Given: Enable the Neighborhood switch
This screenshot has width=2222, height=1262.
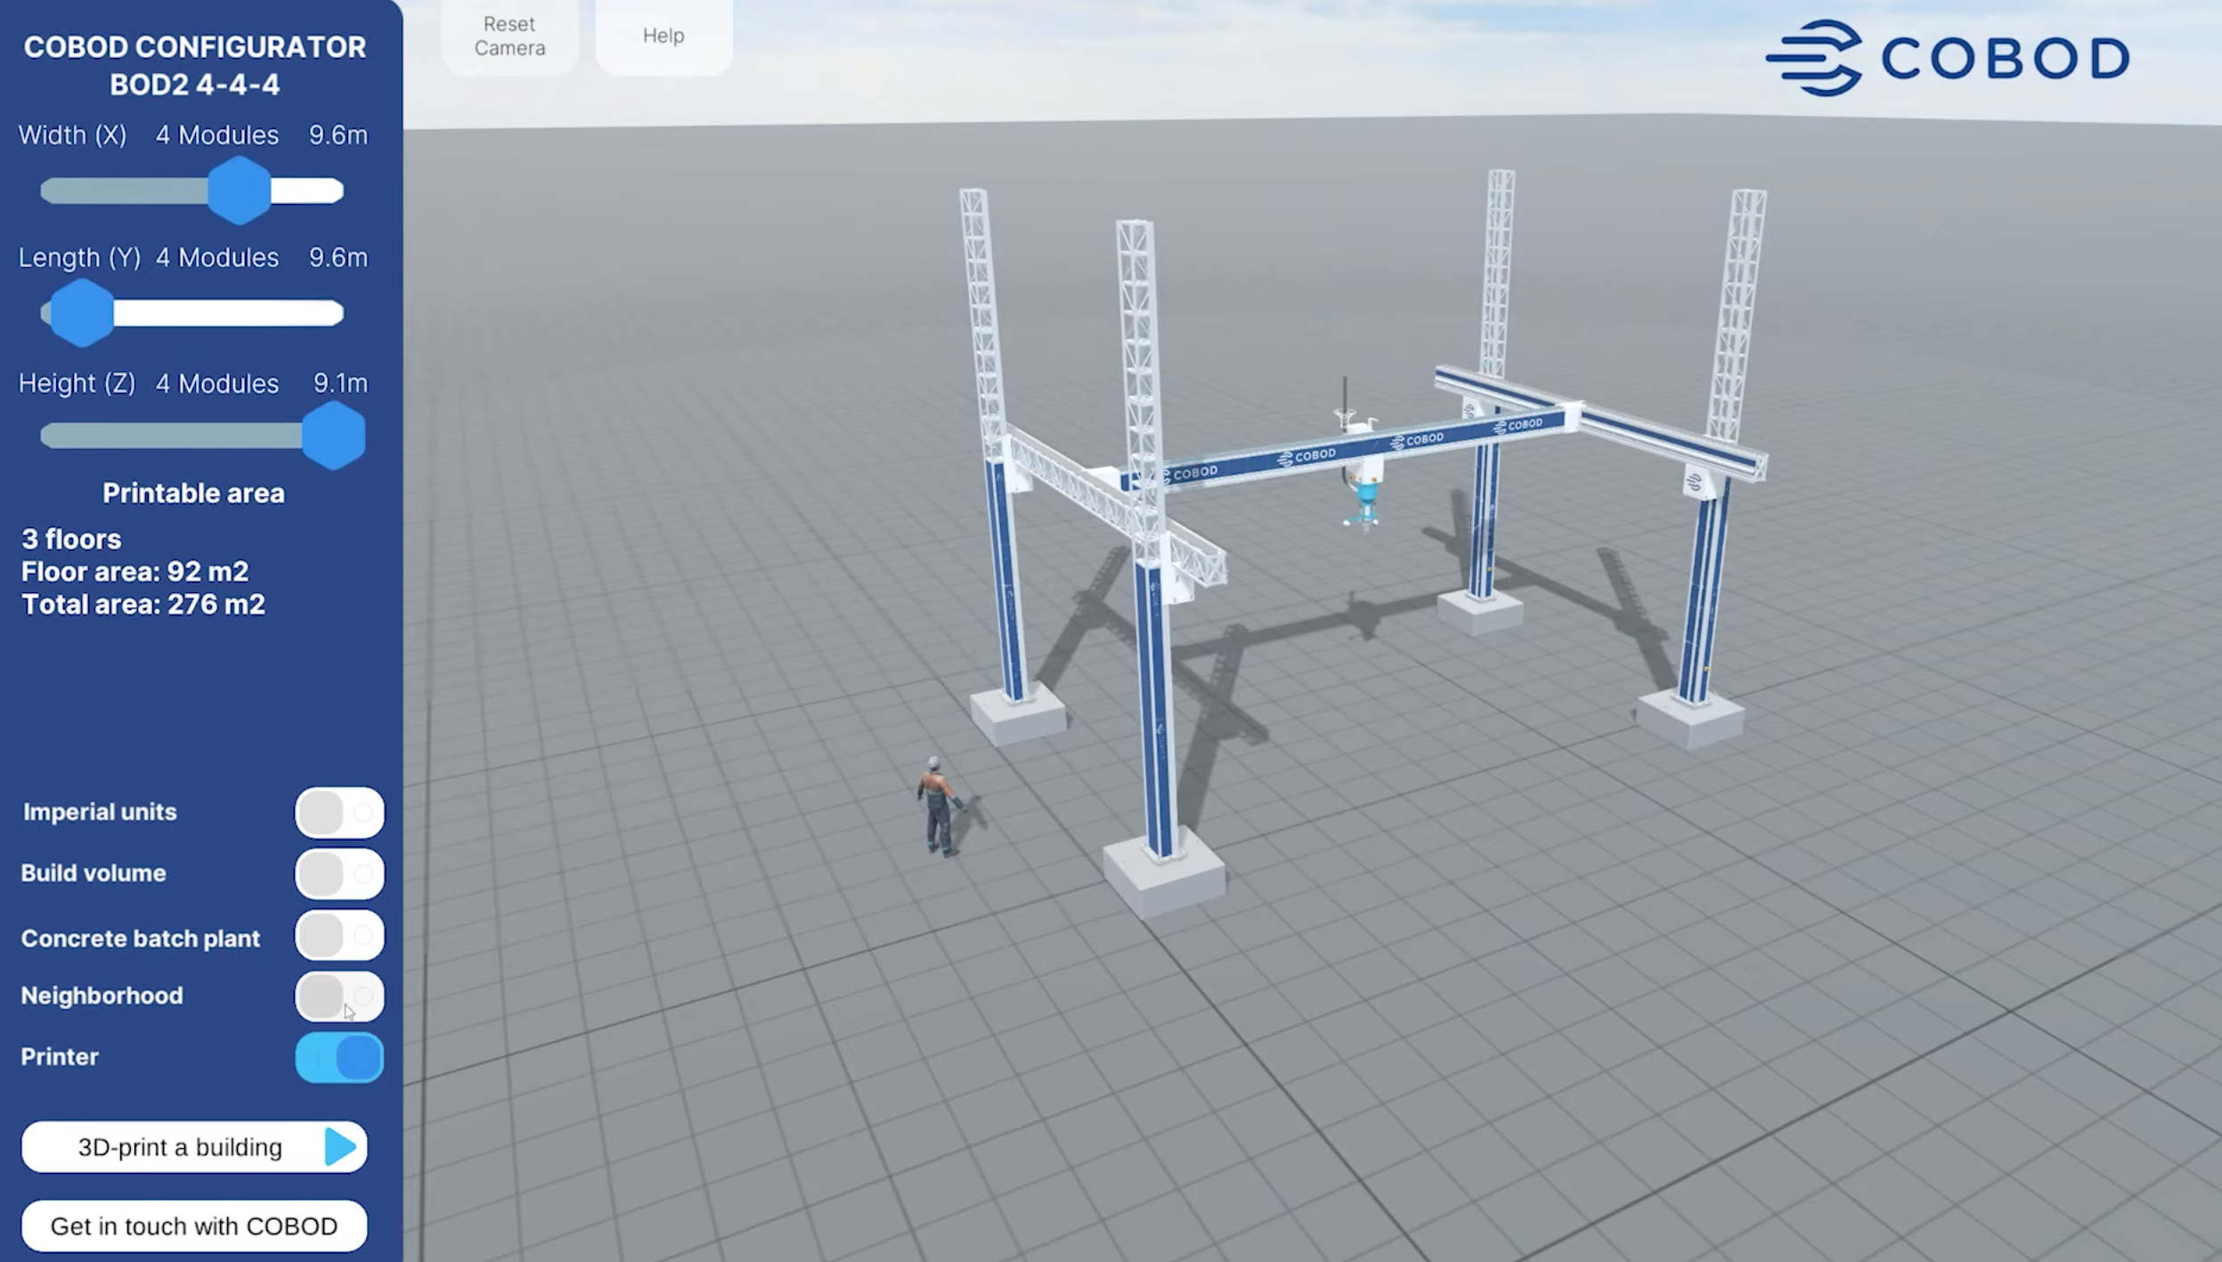Looking at the screenshot, I should tap(339, 996).
